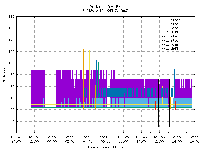Click the NPD2 stop green legend line
The width and height of the screenshot is (201, 150).
187,24
